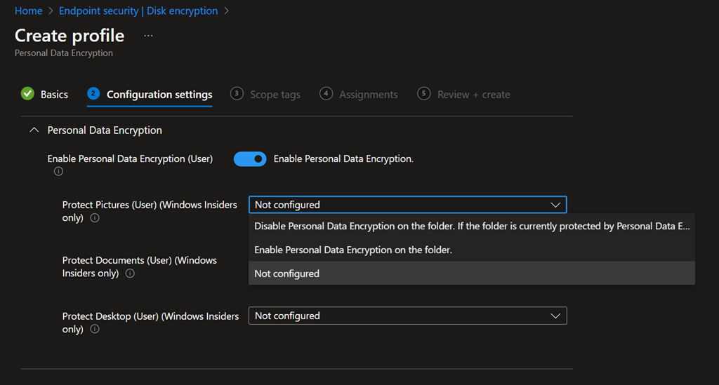Open the Home breadcrumb link
The width and height of the screenshot is (719, 385).
[28, 11]
